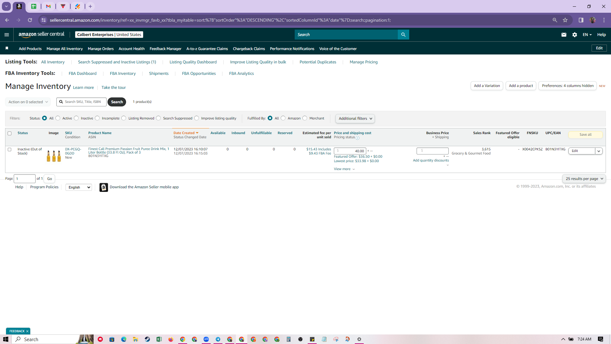The width and height of the screenshot is (611, 344).
Task: Open the settings gear in Seller Central
Action: click(575, 35)
